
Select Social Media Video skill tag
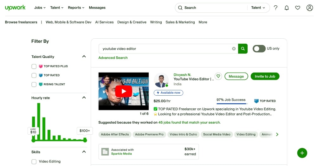coord(217,134)
